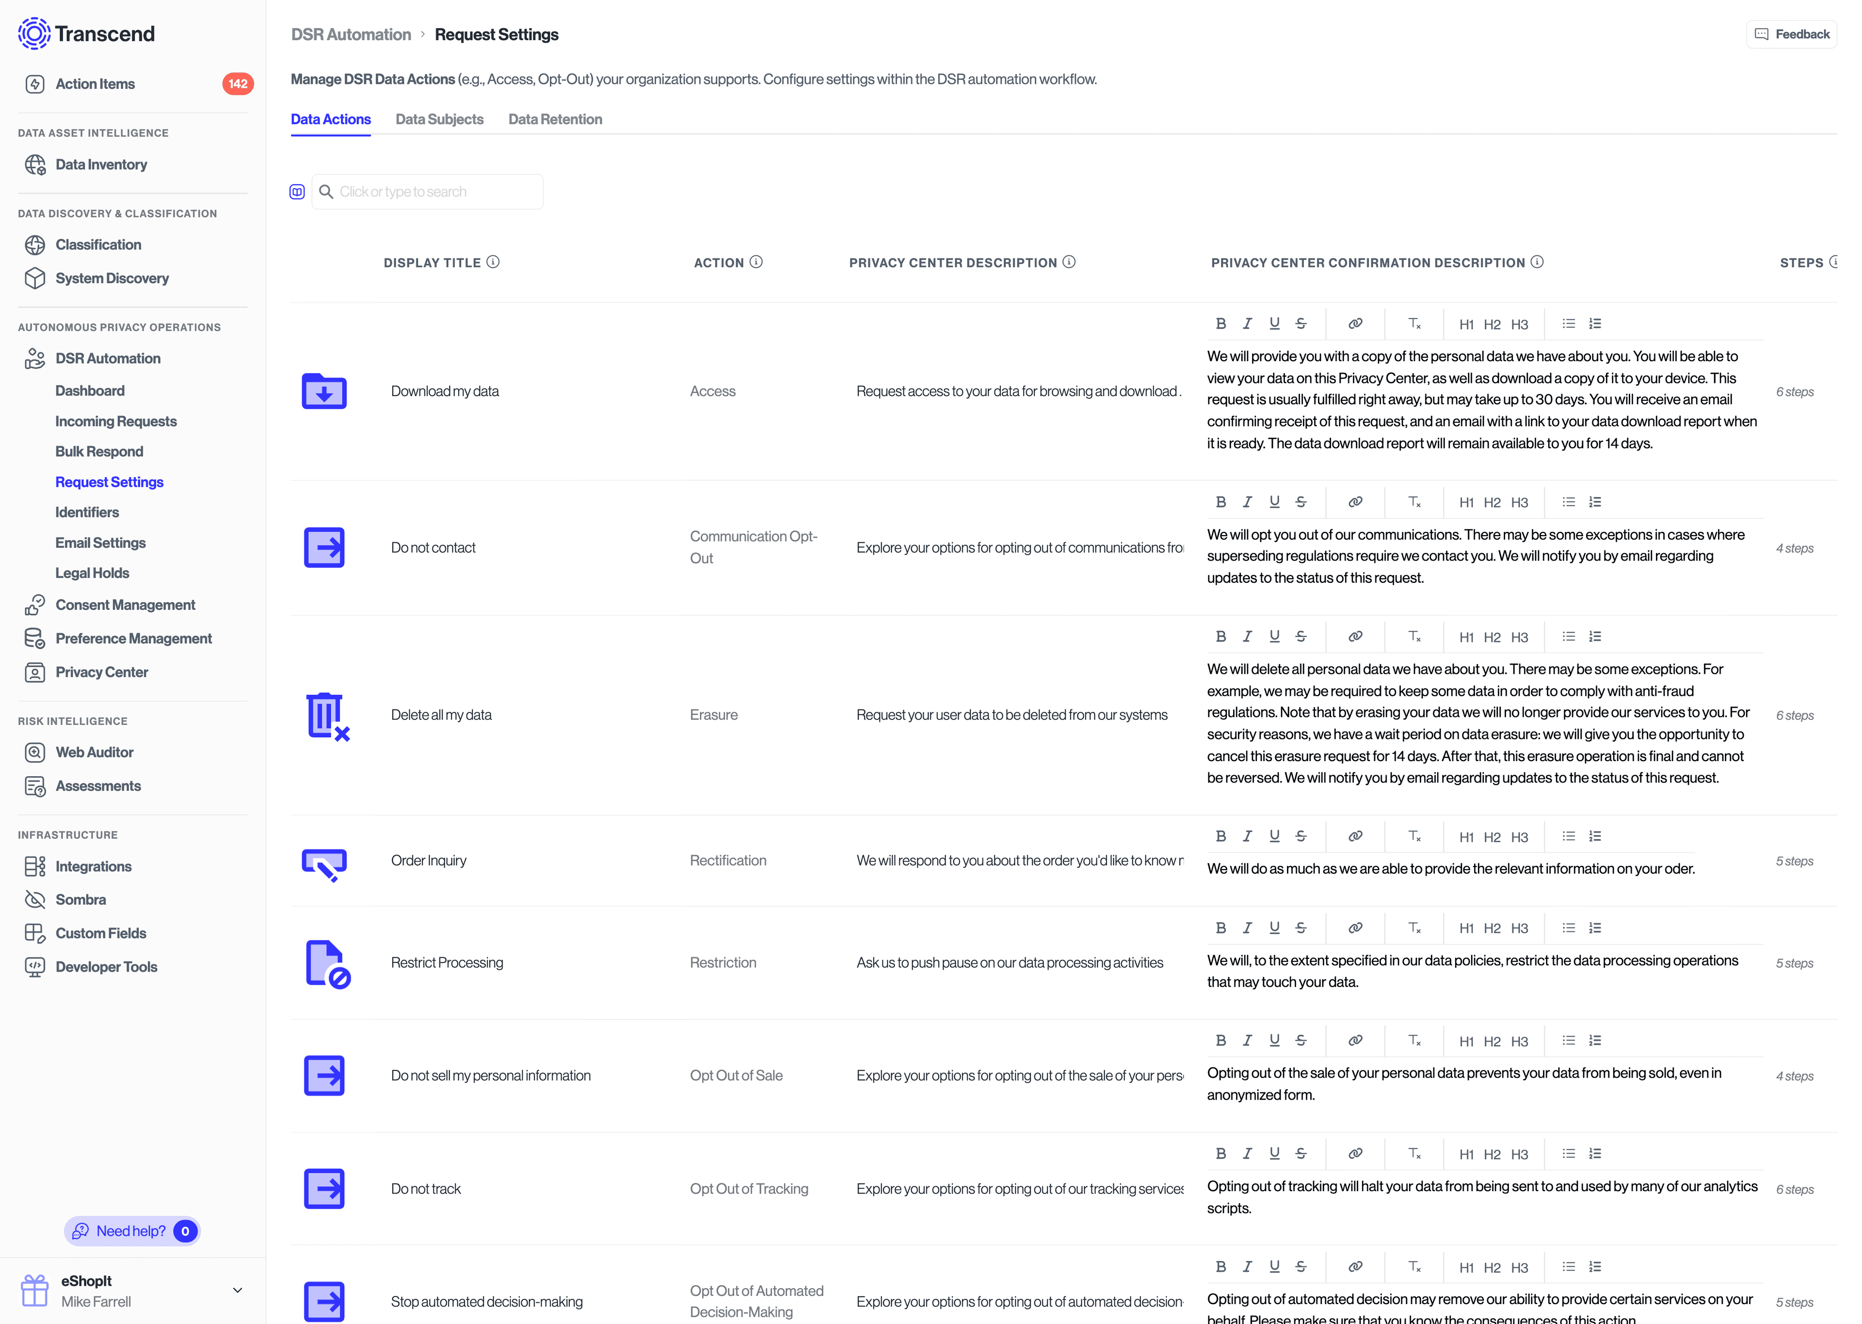Toggle italic in Do not contact editor
1862x1324 pixels.
1247,501
